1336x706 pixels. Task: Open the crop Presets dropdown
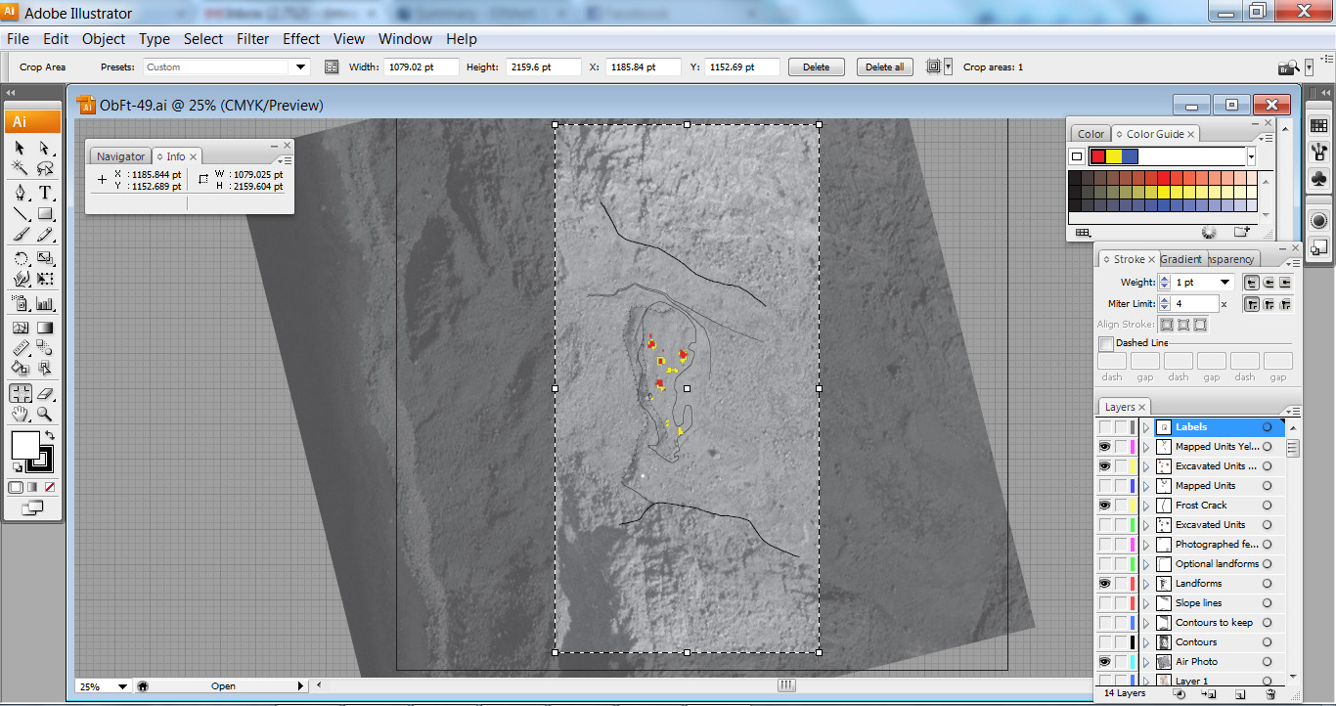coord(300,66)
